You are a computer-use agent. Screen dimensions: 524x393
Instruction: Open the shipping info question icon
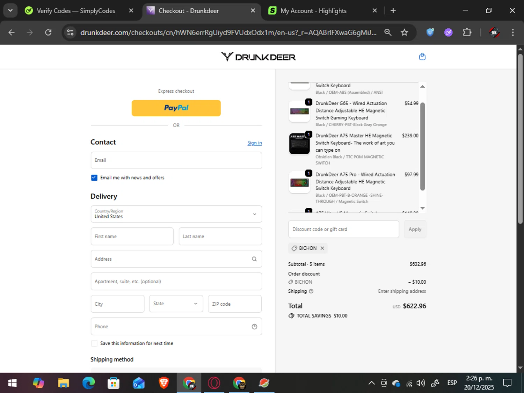pos(311,291)
